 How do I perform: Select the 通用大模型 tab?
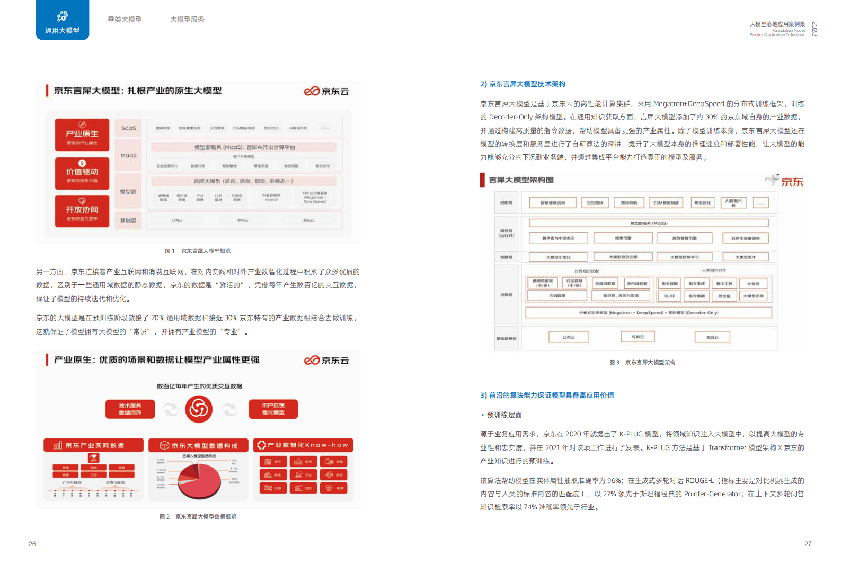63,20
